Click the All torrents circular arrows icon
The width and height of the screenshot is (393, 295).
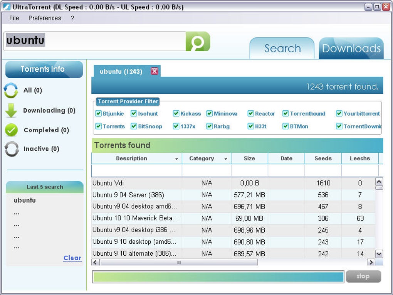pos(11,90)
